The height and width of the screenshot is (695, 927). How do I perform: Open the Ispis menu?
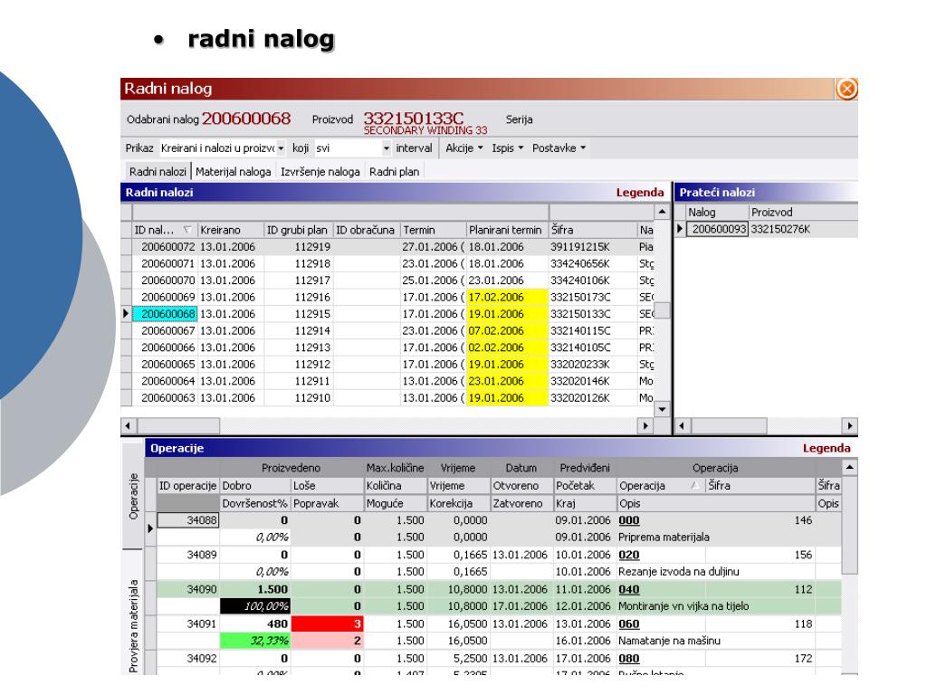507,148
